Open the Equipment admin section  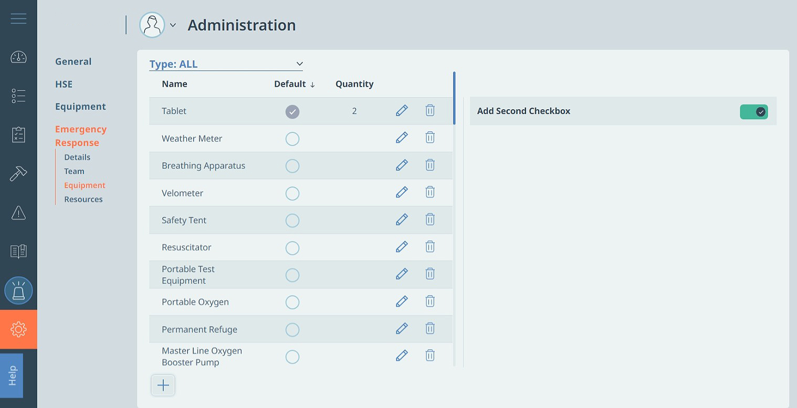(x=80, y=107)
